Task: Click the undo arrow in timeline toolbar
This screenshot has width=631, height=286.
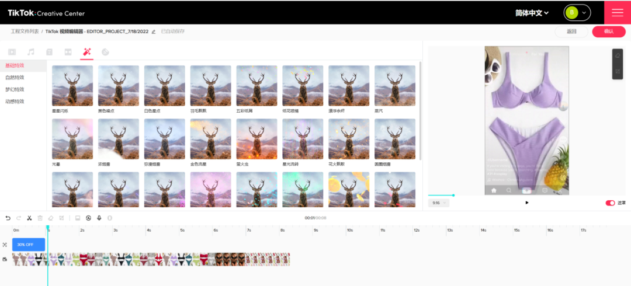Action: point(8,218)
